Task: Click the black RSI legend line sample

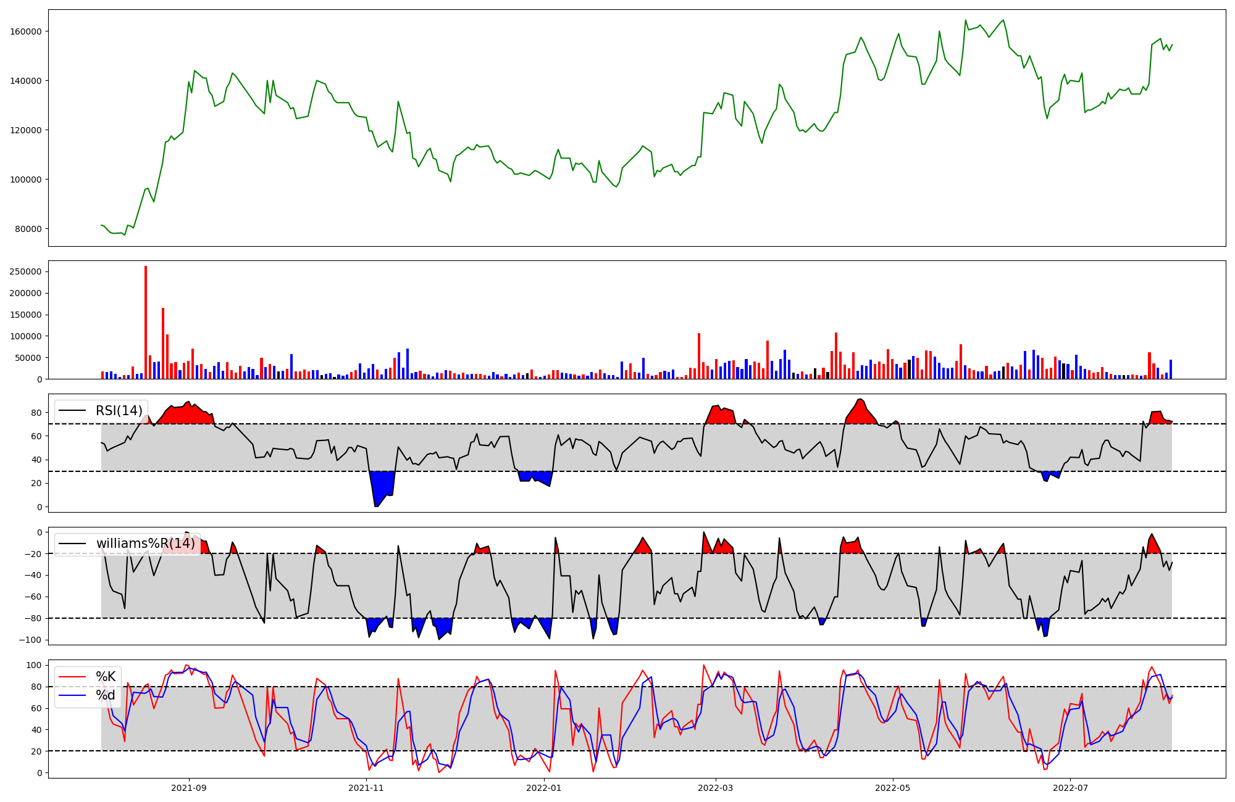Action: (x=72, y=411)
